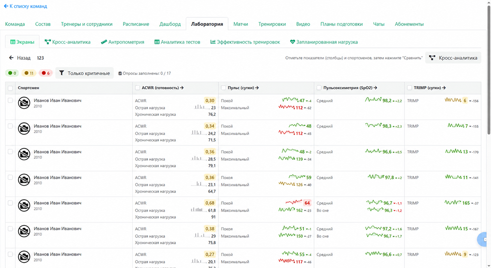Click the avatar of the athlete with ACWR 0,34
The image size is (491, 268).
click(24, 128)
